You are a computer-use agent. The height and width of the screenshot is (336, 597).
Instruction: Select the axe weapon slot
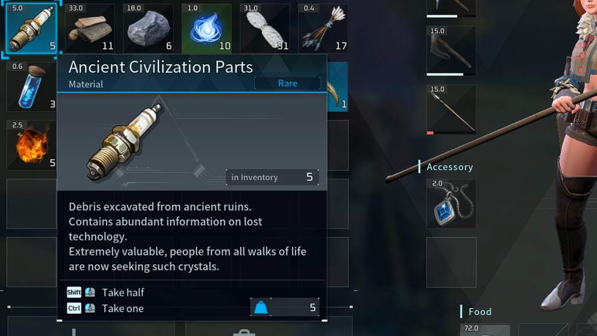coord(451,51)
